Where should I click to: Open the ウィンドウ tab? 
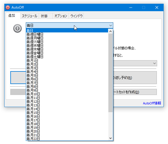pos(76,16)
